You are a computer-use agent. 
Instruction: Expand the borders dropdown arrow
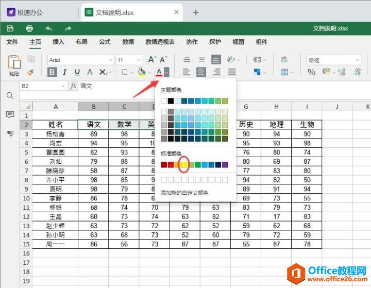tap(131, 73)
